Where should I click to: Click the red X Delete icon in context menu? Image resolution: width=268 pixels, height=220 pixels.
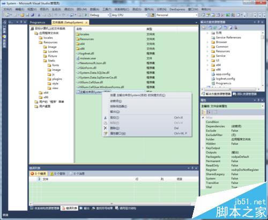[106, 128]
